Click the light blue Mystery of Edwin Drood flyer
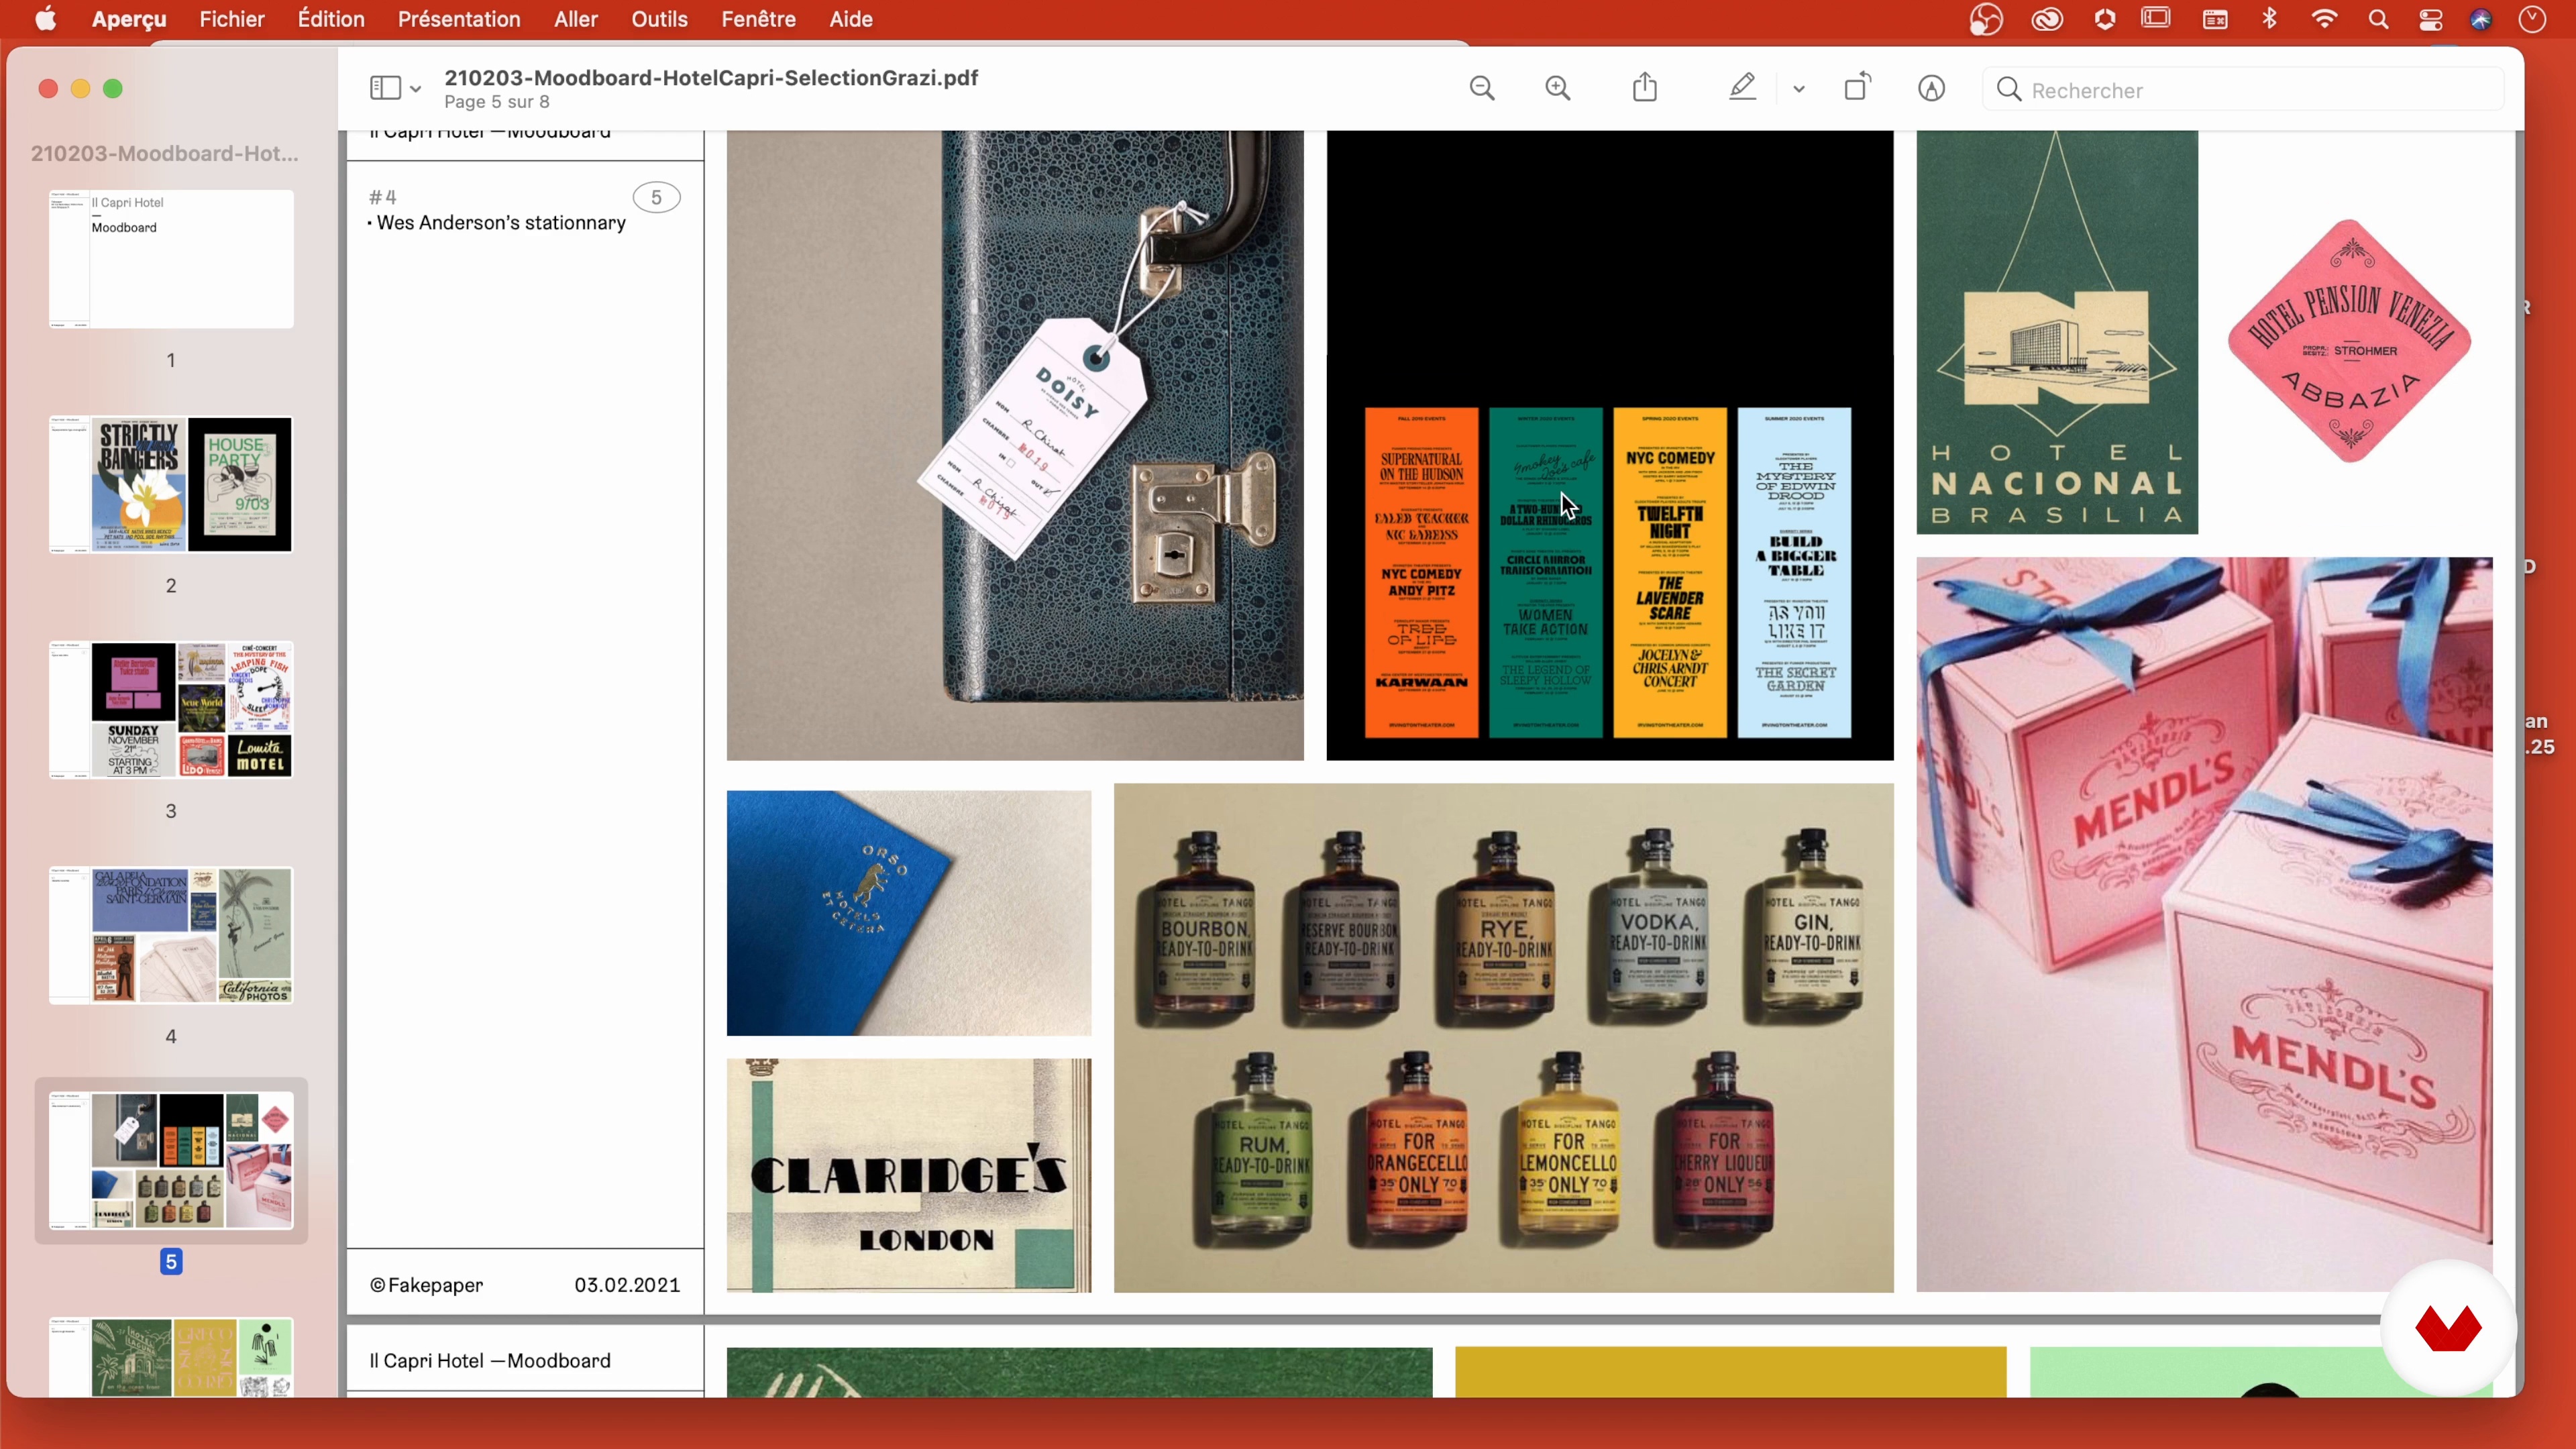The width and height of the screenshot is (2576, 1449). [1795, 573]
